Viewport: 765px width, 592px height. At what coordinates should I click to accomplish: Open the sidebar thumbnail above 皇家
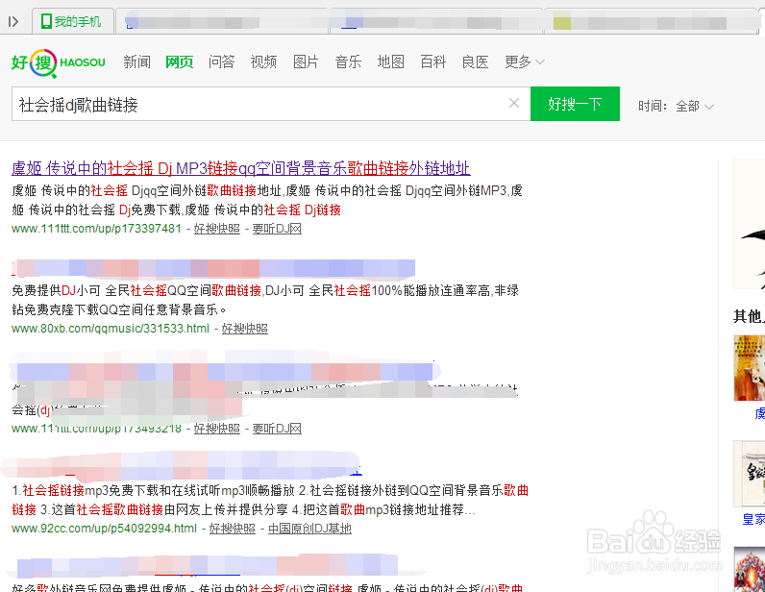[750, 474]
